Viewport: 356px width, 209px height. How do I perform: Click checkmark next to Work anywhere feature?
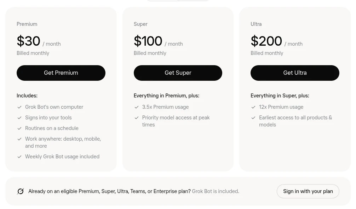(19, 139)
